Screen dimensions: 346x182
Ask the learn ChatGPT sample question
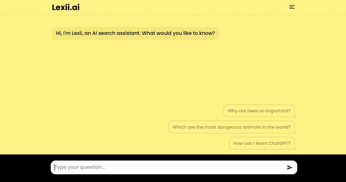[x=262, y=143]
